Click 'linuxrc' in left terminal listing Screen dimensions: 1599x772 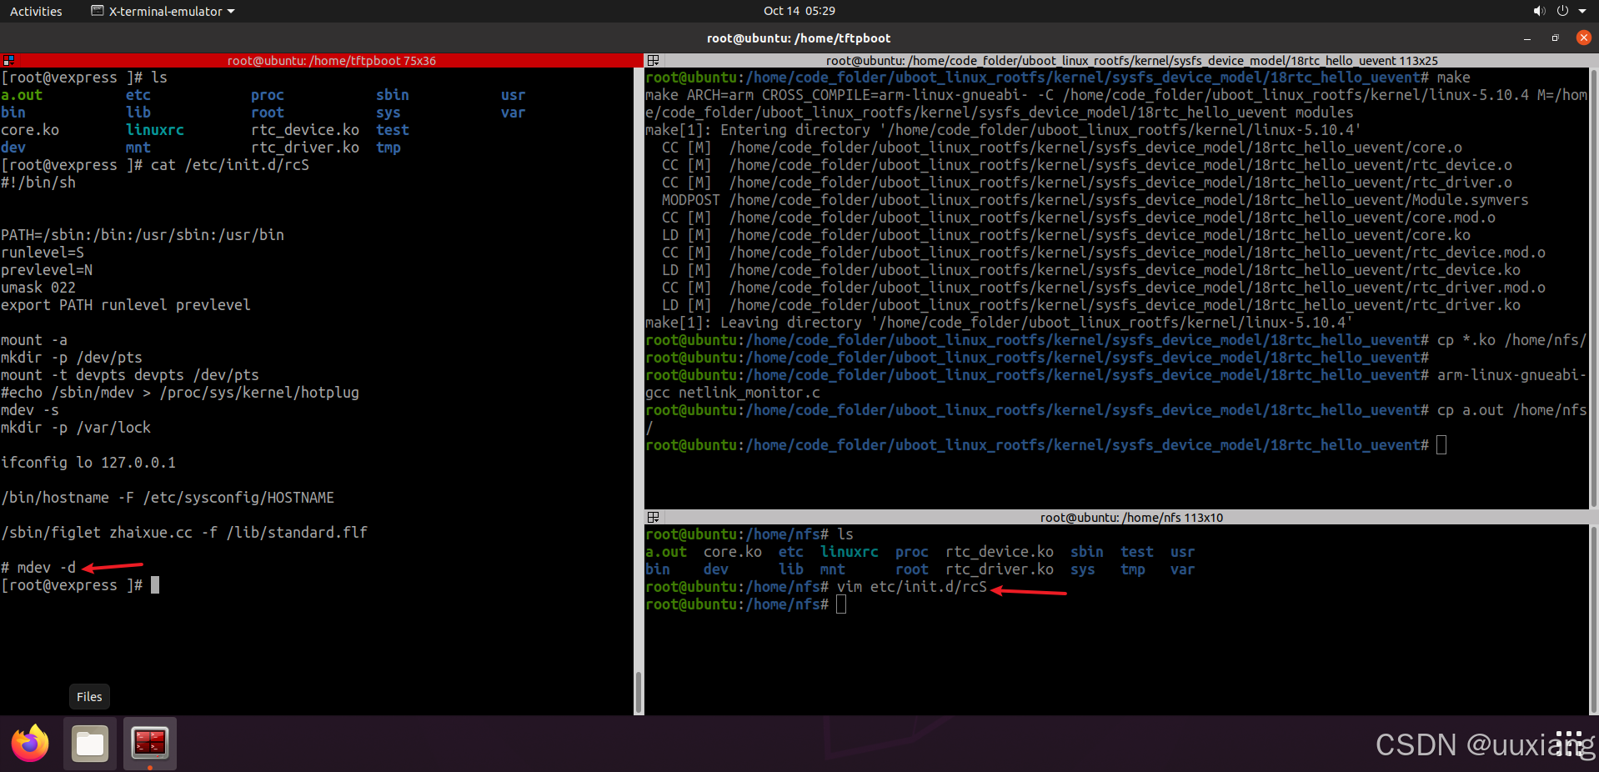pyautogui.click(x=155, y=130)
